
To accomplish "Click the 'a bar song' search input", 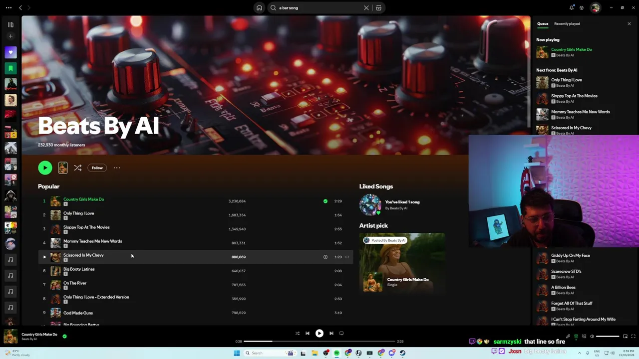I will (319, 8).
